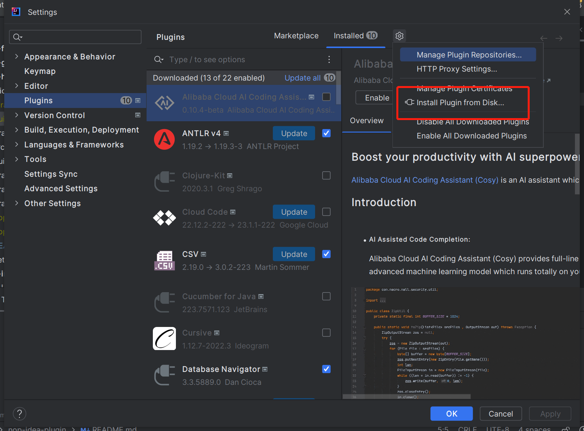Click the Cloud Code plugin logo
Viewport: 584px width, 431px height.
[x=165, y=218]
